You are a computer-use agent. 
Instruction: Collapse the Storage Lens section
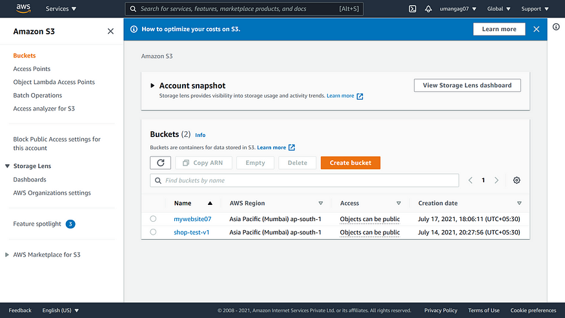(7, 166)
